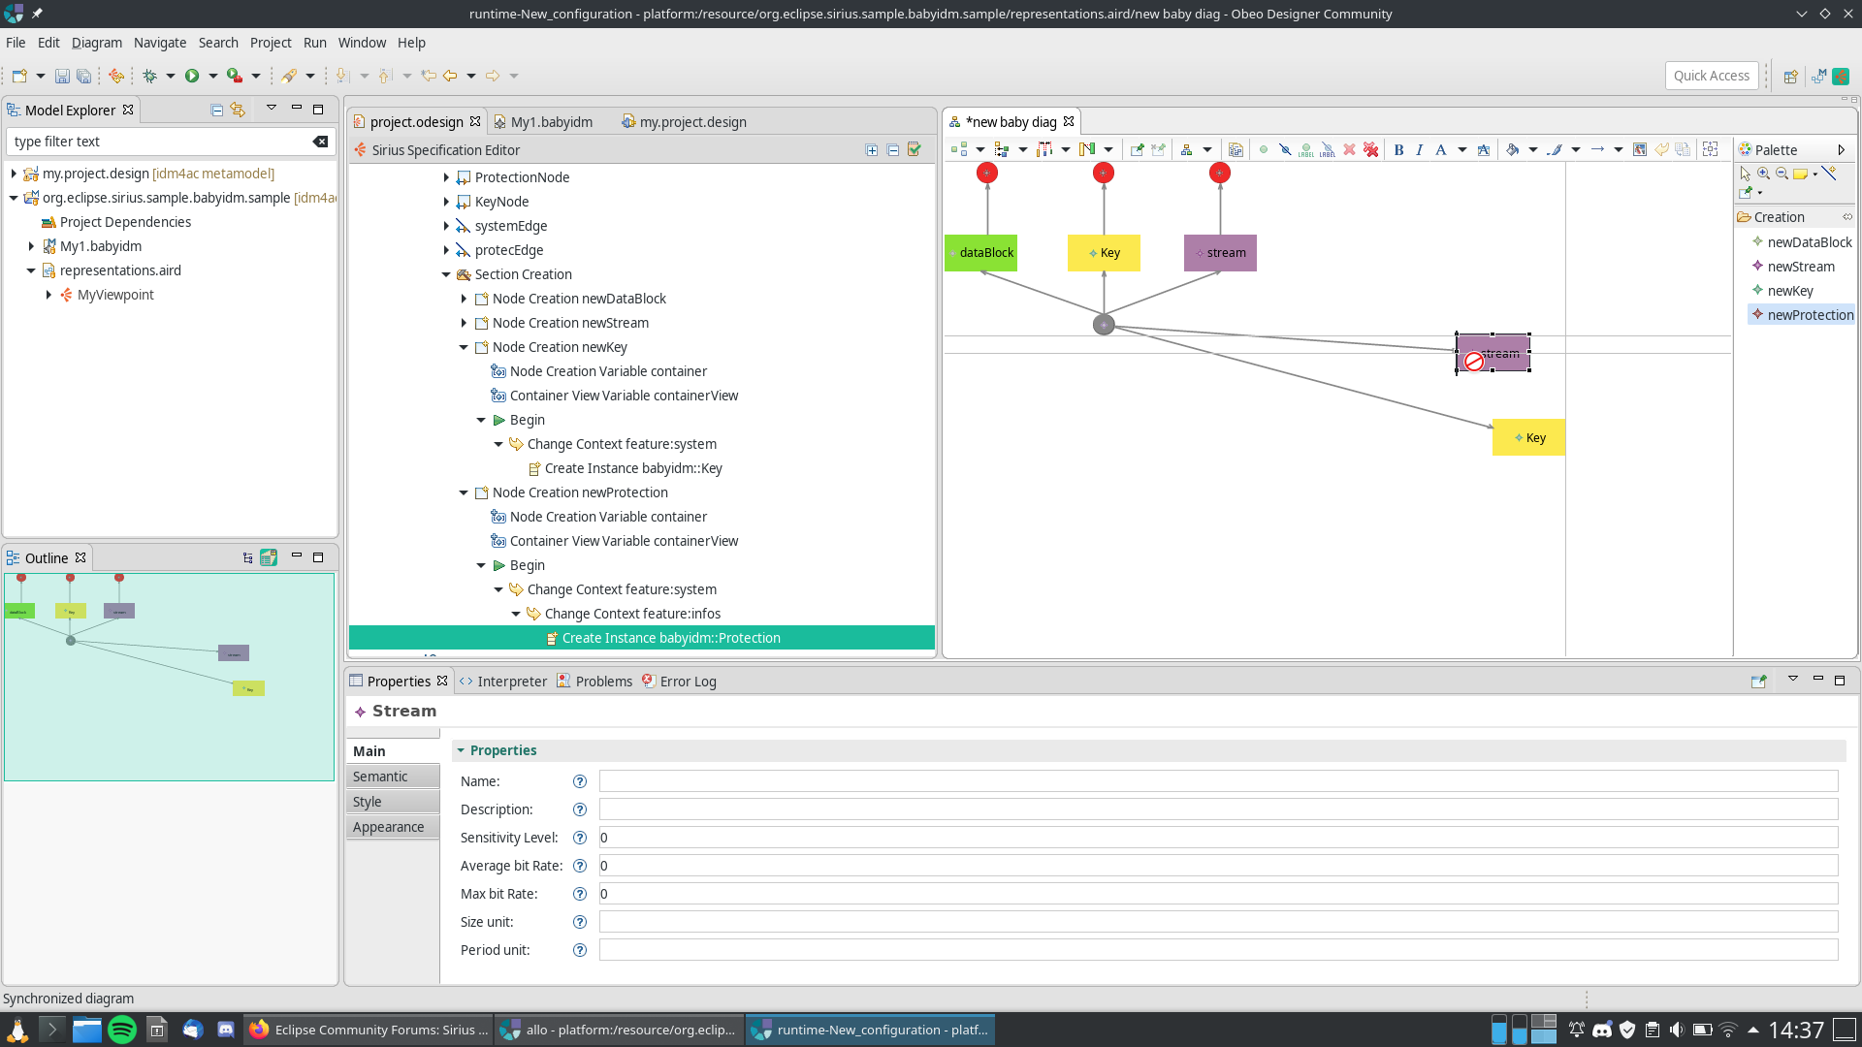Screen dimensions: 1862x1047
Task: Expand the ProtectionNode tree item
Action: tap(446, 177)
